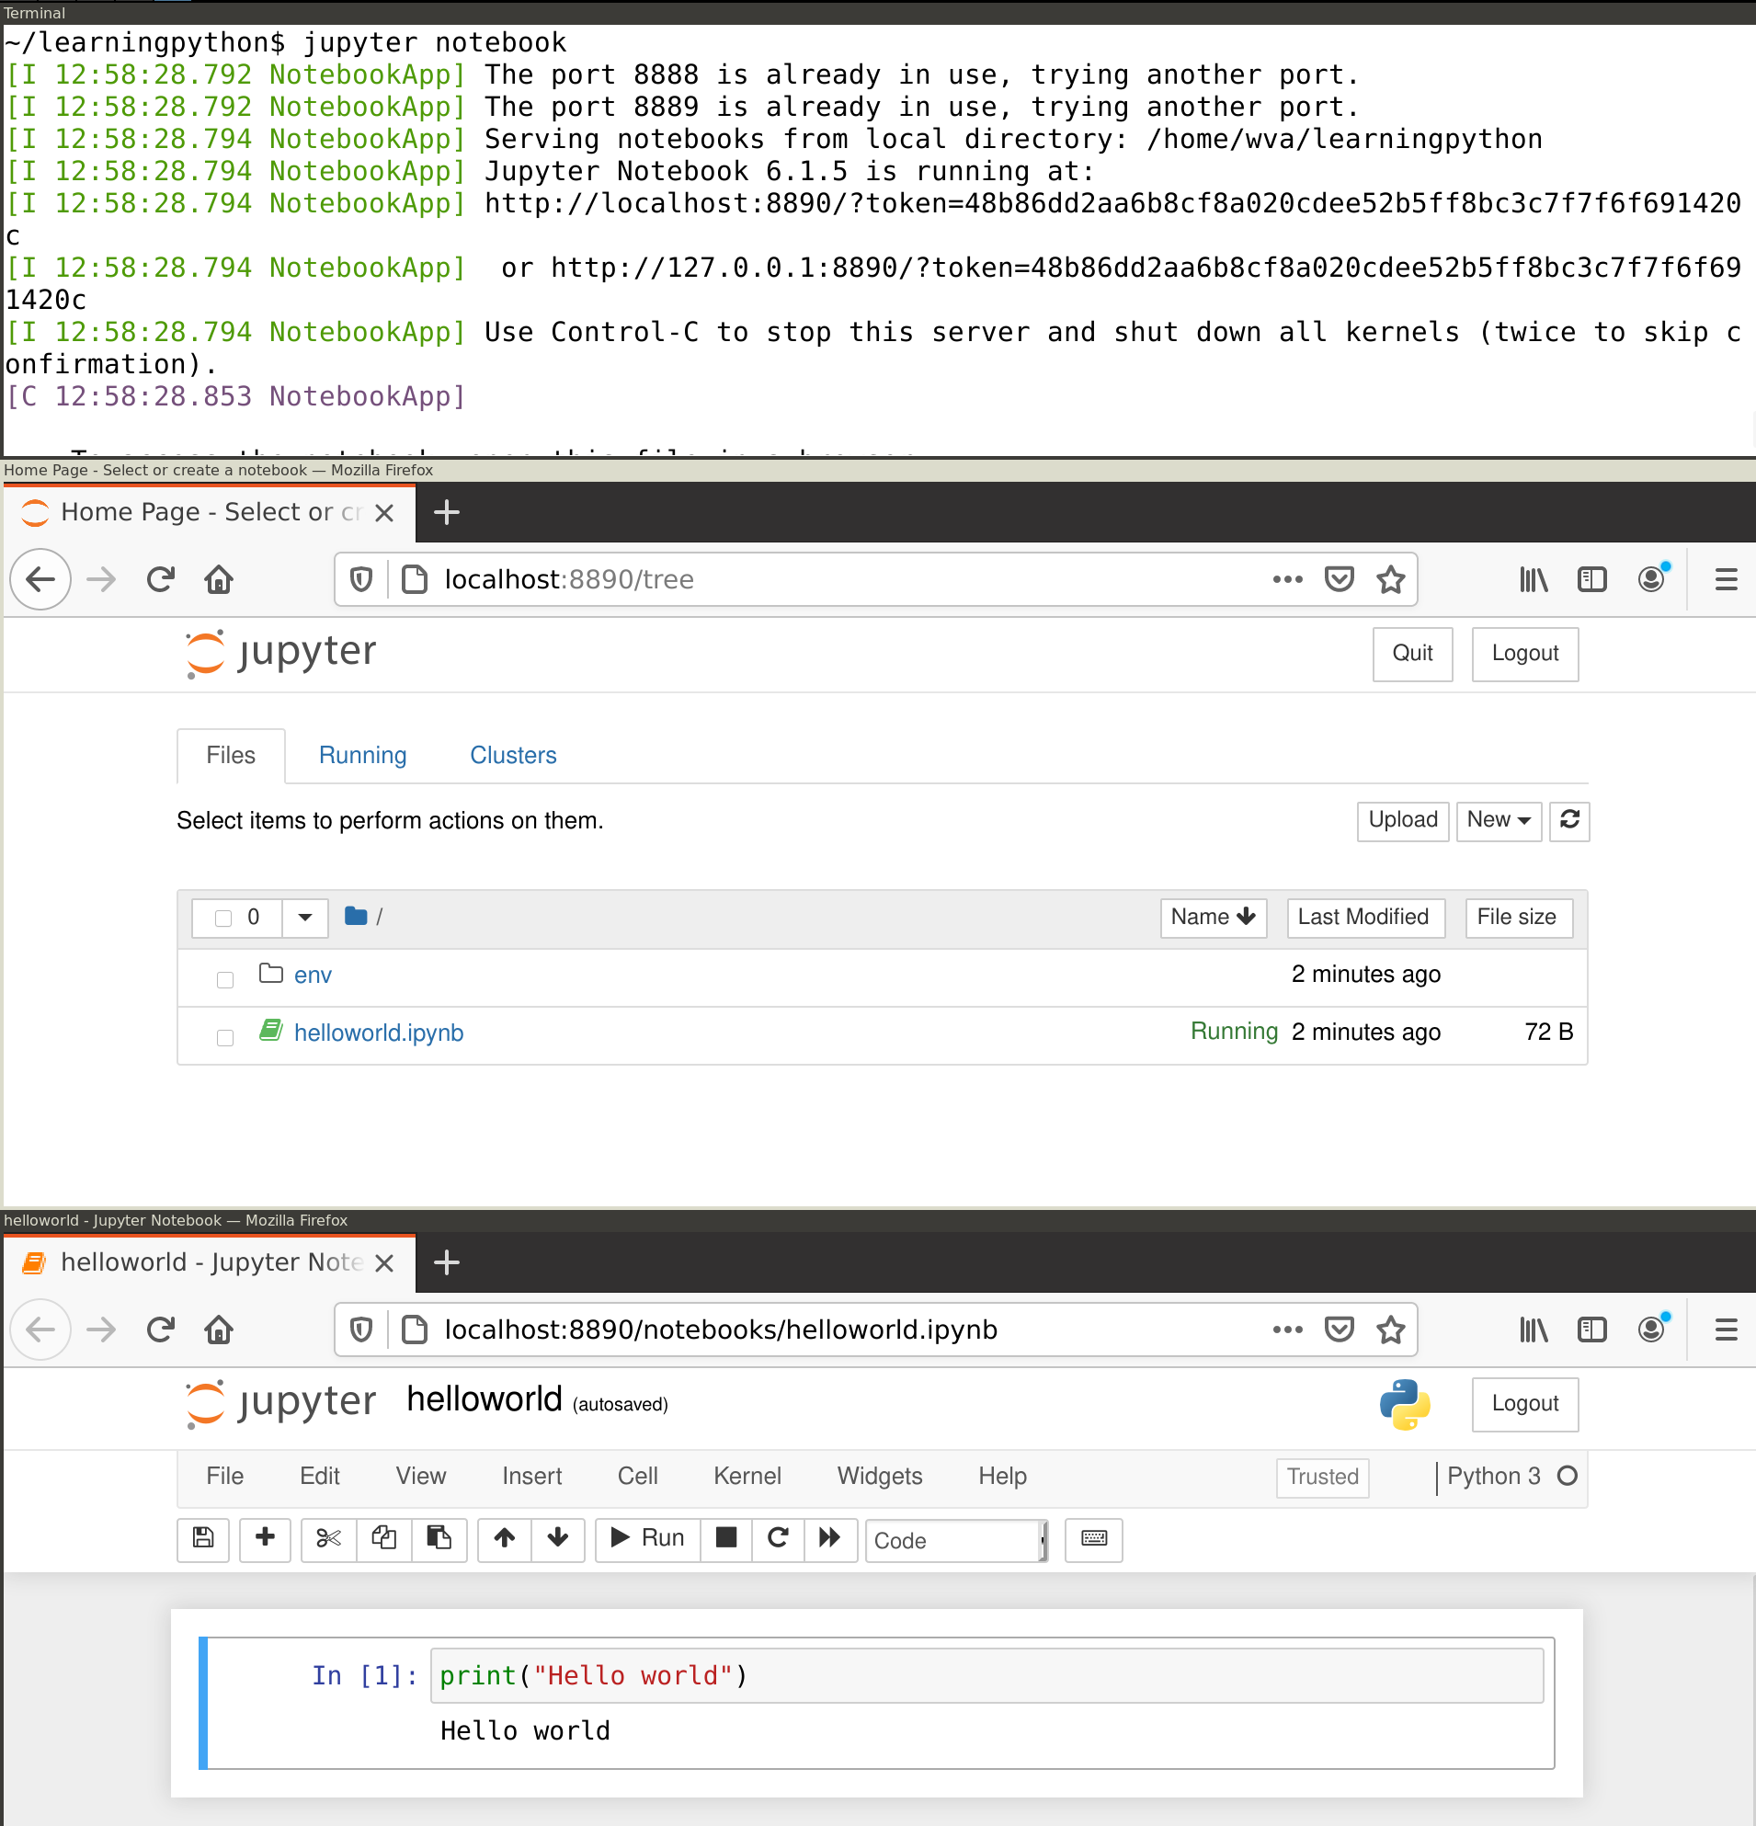
Task: Reload the helloworld notebook Firefox window
Action: (x=160, y=1330)
